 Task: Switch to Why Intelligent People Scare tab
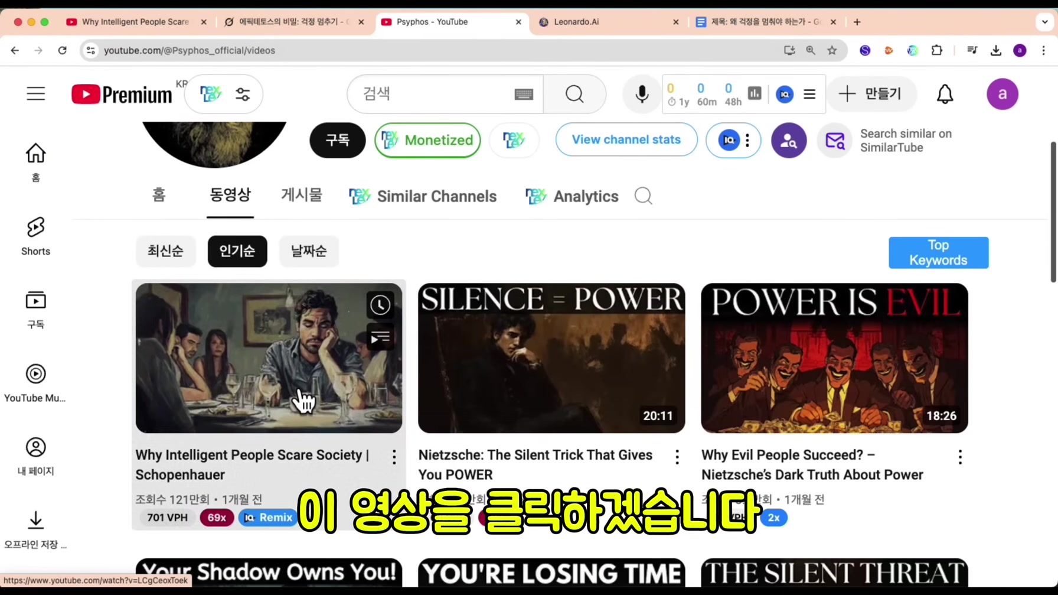point(136,22)
